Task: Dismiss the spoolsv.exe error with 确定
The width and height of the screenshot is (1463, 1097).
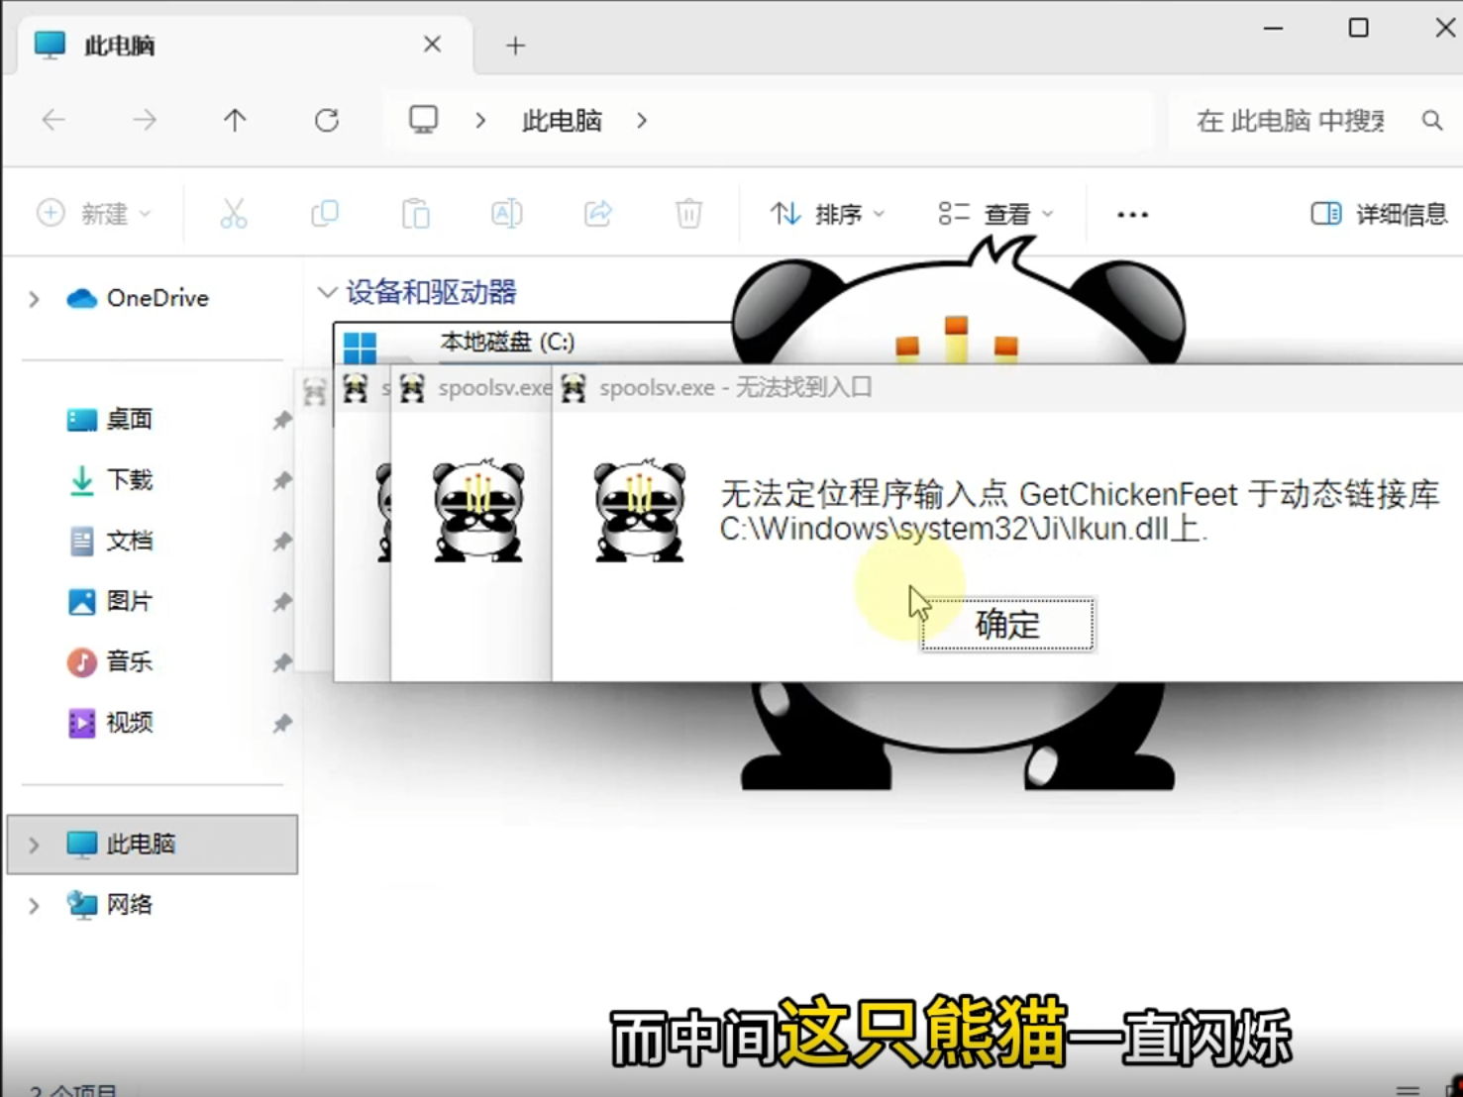Action: click(x=1005, y=624)
